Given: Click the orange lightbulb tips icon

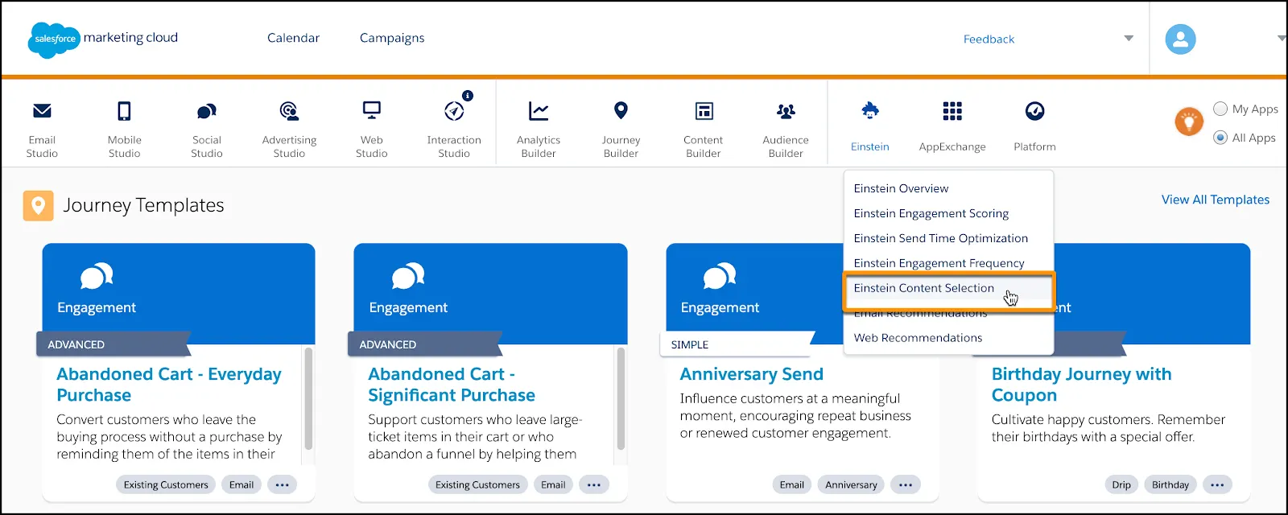Looking at the screenshot, I should point(1189,122).
